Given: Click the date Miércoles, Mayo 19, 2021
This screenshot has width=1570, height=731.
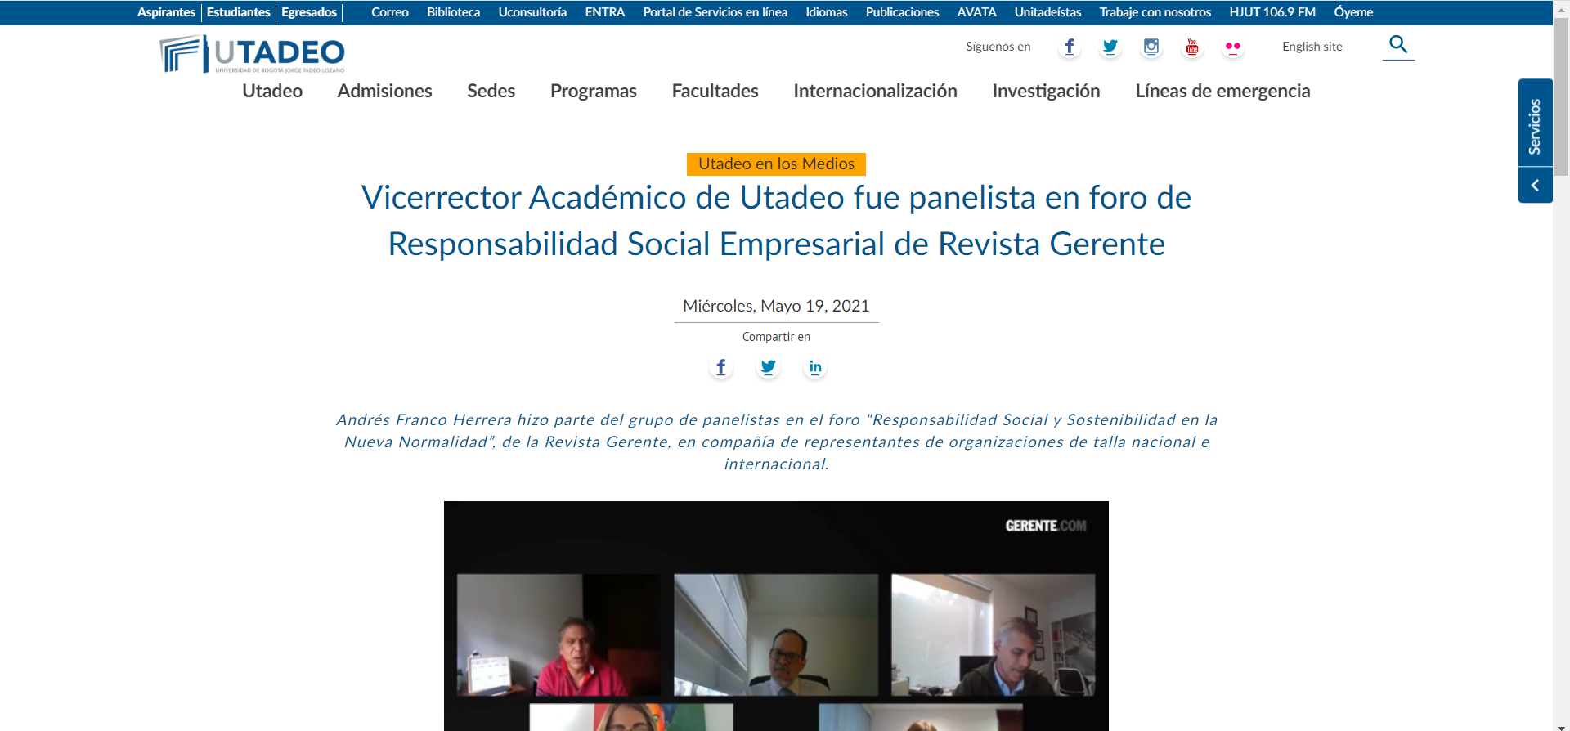Looking at the screenshot, I should click(776, 306).
